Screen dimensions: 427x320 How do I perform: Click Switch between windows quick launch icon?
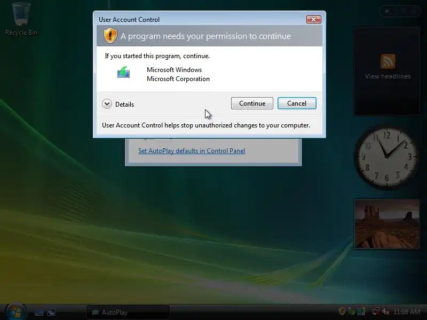(x=51, y=312)
